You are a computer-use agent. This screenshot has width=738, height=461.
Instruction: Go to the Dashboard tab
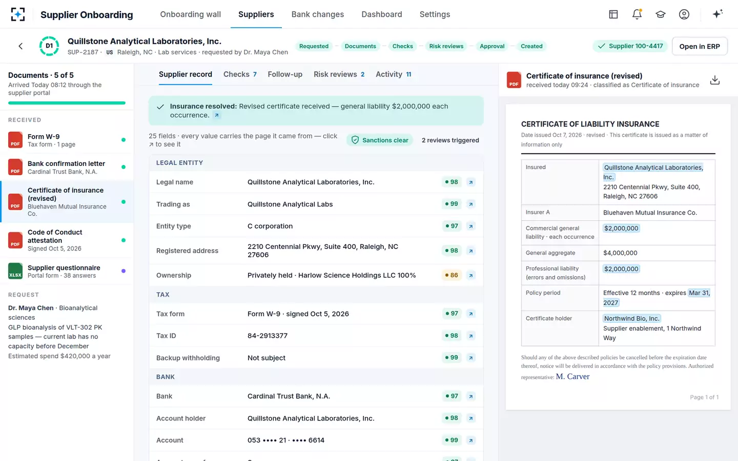point(382,14)
